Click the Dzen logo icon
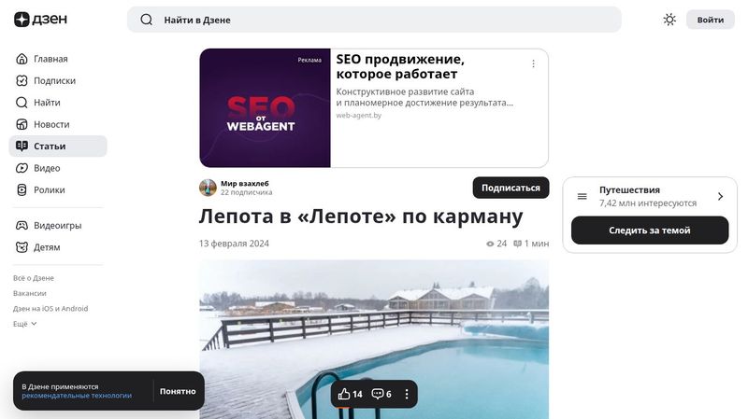This screenshot has height=419, width=748. click(x=22, y=20)
